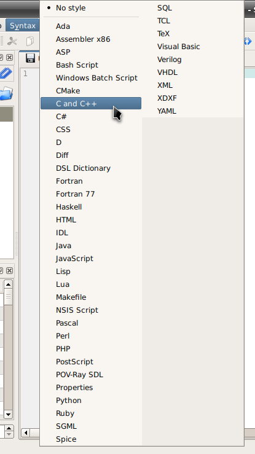The width and height of the screenshot is (255, 454).
Task: Pick NSIS Script syntax
Action: (91, 310)
